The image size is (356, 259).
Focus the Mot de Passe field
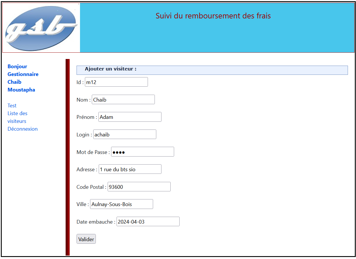click(x=142, y=152)
